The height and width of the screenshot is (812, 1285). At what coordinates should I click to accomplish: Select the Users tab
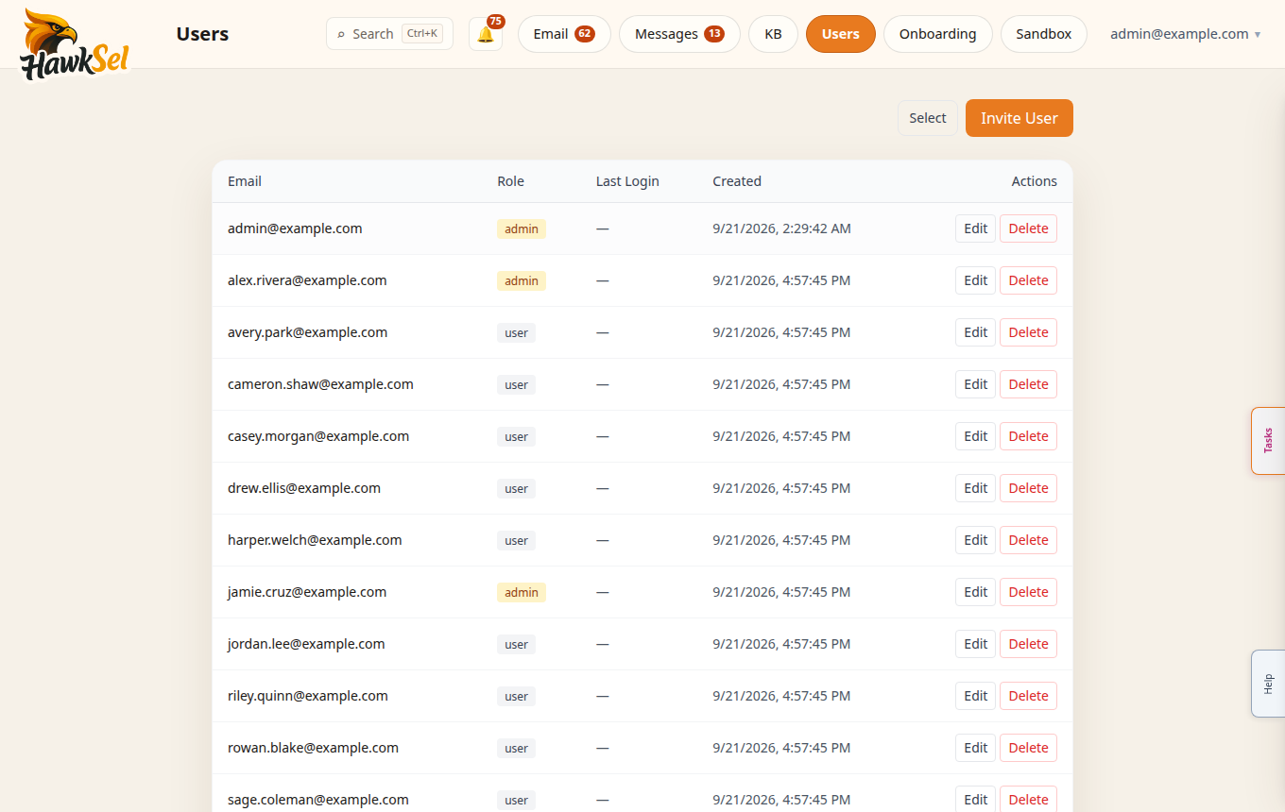(x=841, y=34)
